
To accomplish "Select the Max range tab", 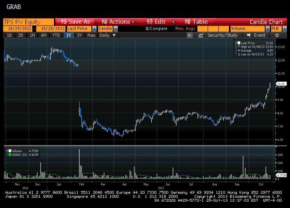I will pos(91,35).
